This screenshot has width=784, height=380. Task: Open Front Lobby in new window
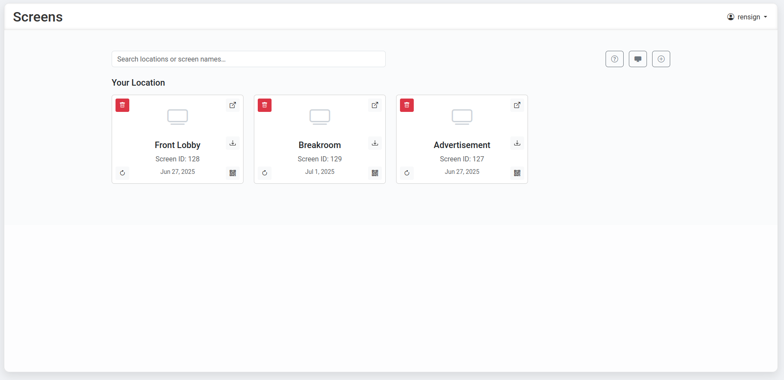point(233,105)
